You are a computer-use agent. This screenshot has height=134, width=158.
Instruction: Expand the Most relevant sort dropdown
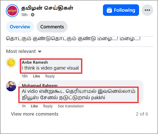(x=24, y=51)
